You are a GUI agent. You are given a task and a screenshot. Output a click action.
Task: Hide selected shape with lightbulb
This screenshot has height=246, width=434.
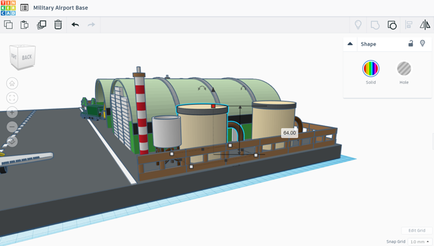[422, 43]
